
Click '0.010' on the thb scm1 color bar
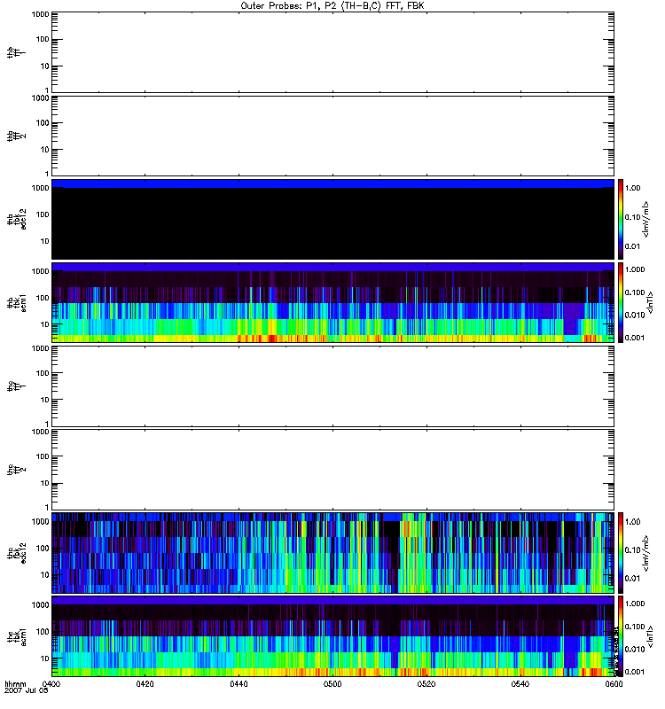(635, 316)
